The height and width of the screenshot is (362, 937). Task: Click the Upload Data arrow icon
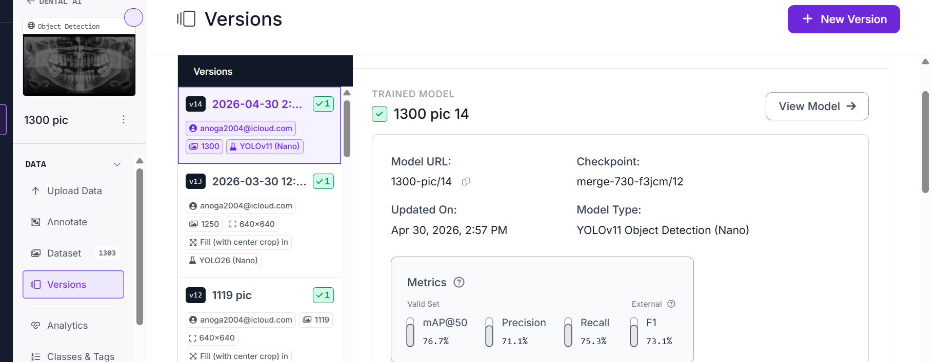pyautogui.click(x=35, y=191)
